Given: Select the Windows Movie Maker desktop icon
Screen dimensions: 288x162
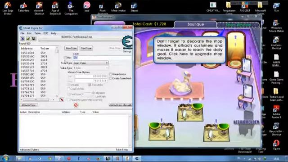Looking at the screenshot, I should tap(276, 26).
